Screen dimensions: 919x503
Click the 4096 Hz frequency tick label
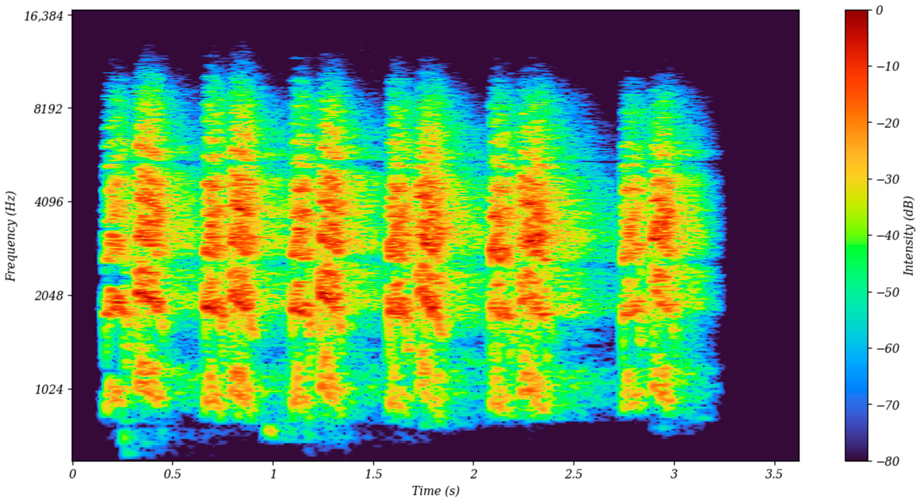click(49, 202)
